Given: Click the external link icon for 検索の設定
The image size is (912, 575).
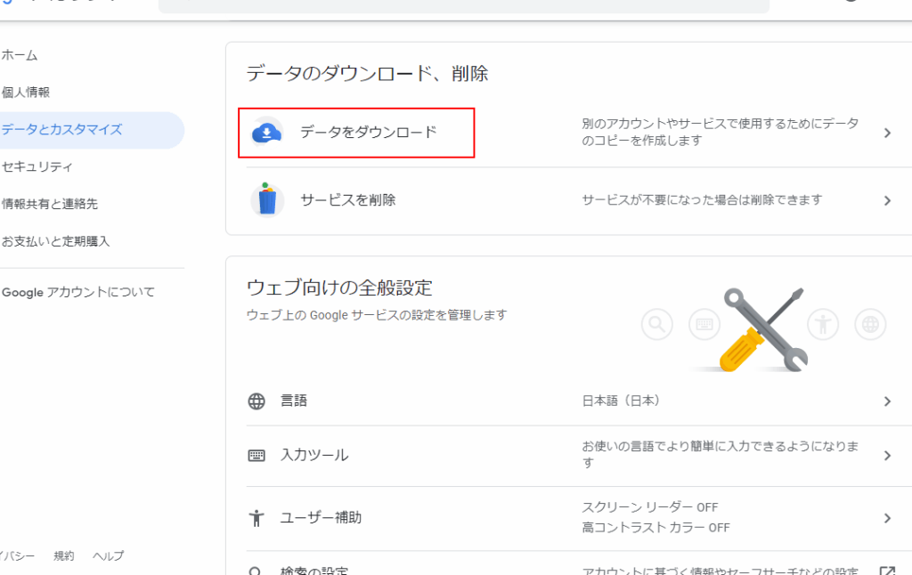Looking at the screenshot, I should point(886,571).
